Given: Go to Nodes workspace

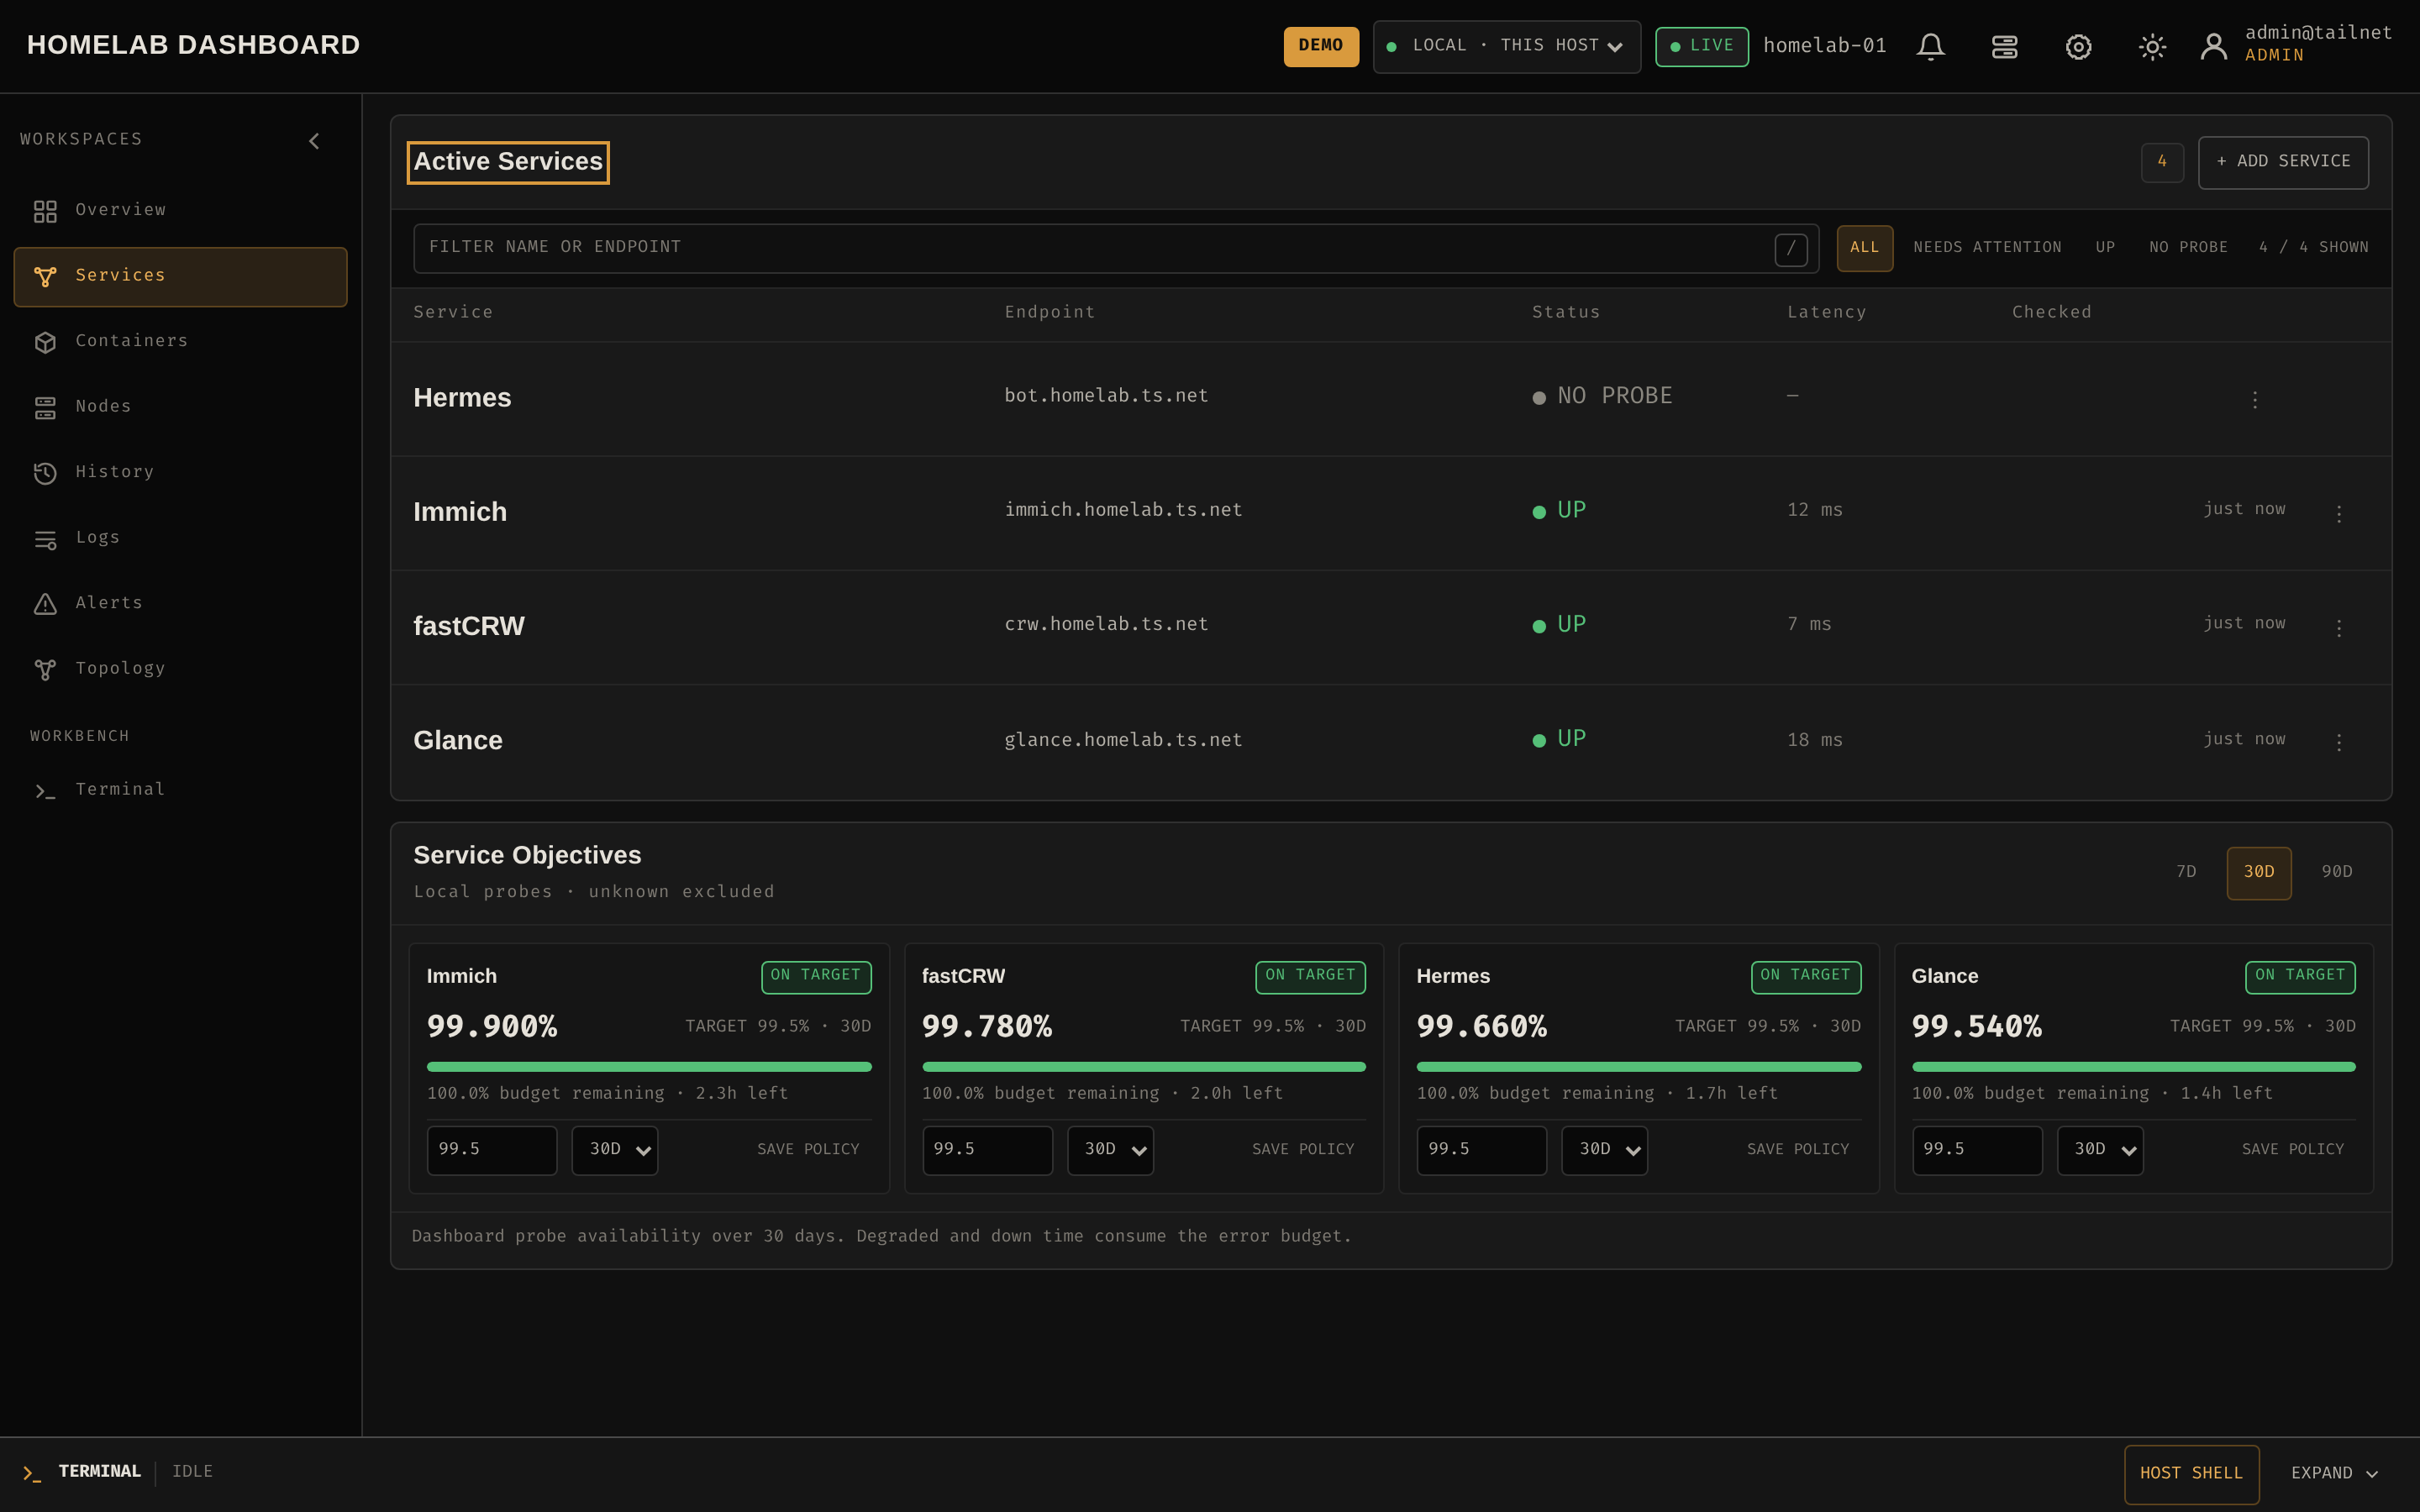Looking at the screenshot, I should click(x=180, y=408).
